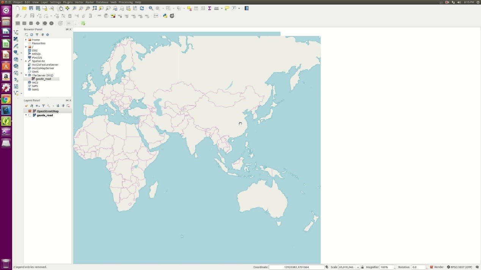Click the Save Project icon
Image resolution: width=481 pixels, height=270 pixels.
click(x=31, y=8)
